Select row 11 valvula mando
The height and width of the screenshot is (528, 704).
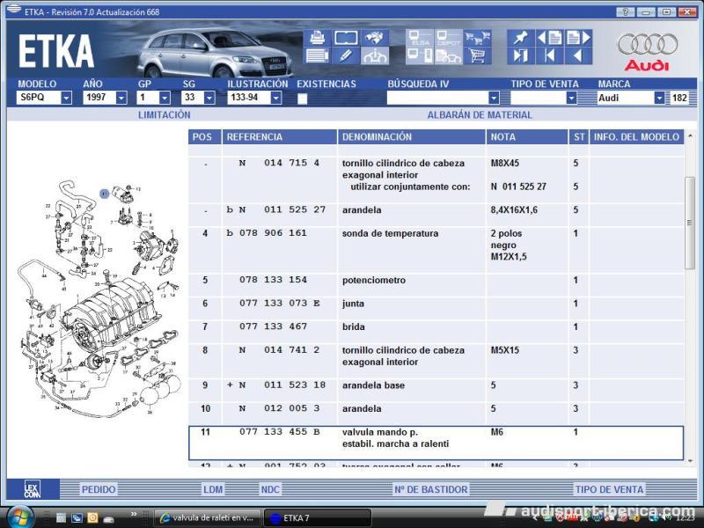point(436,444)
